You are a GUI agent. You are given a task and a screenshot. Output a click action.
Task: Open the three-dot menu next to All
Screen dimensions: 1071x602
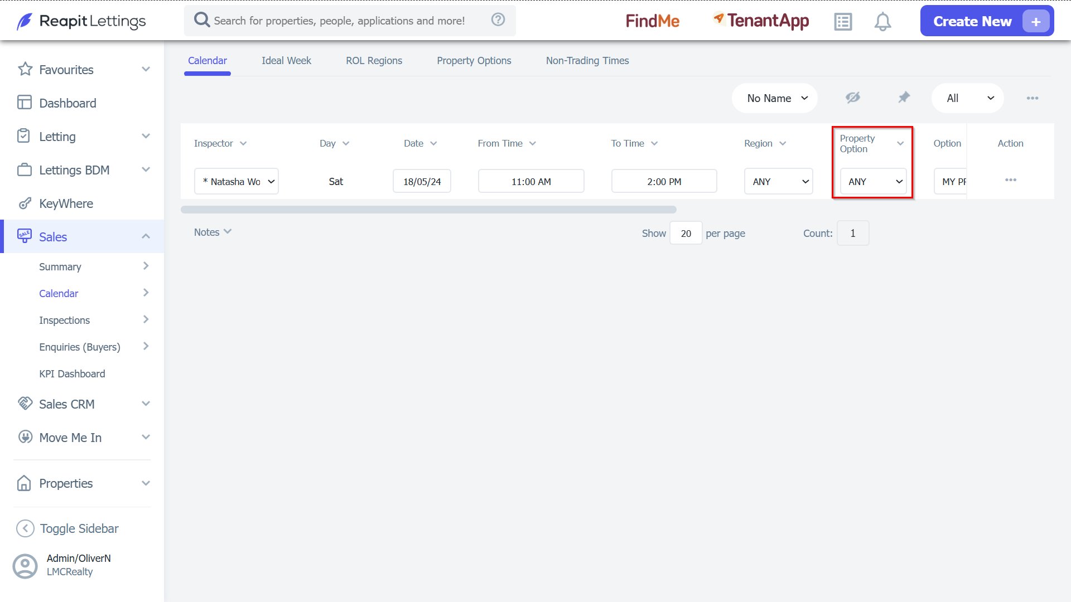pos(1033,98)
